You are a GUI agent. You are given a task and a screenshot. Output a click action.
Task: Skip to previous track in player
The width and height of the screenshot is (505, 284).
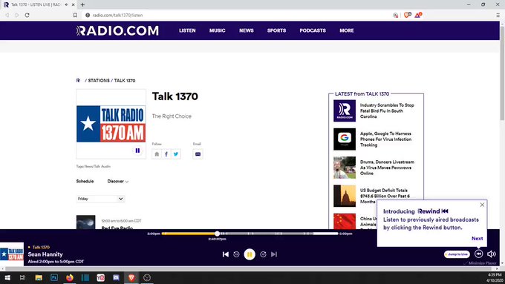[x=226, y=254]
